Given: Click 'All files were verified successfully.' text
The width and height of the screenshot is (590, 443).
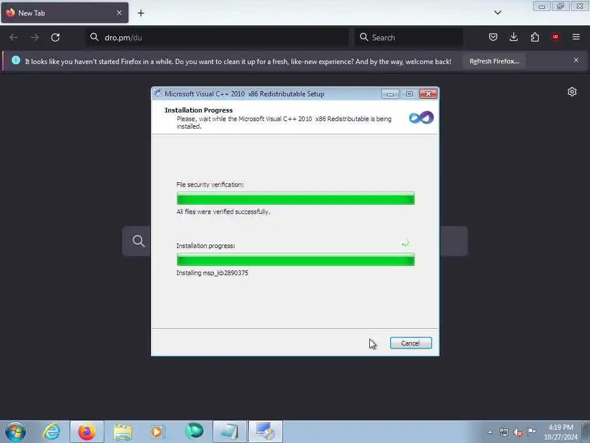Looking at the screenshot, I should (x=223, y=212).
